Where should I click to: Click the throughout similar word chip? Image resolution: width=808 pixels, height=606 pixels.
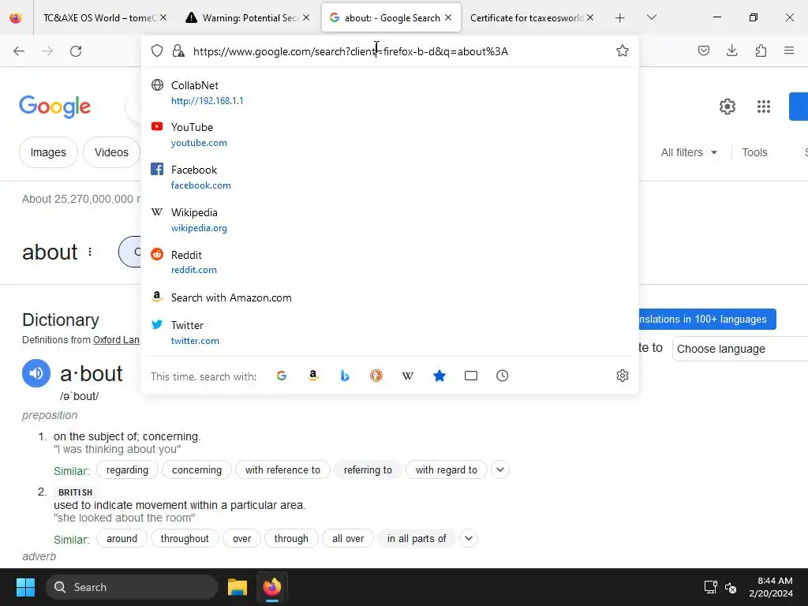(185, 538)
